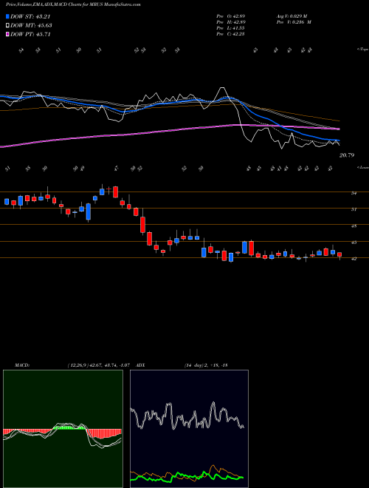
Task: Click the magenta DOW PT legend swatch
Action: click(x=7, y=34)
